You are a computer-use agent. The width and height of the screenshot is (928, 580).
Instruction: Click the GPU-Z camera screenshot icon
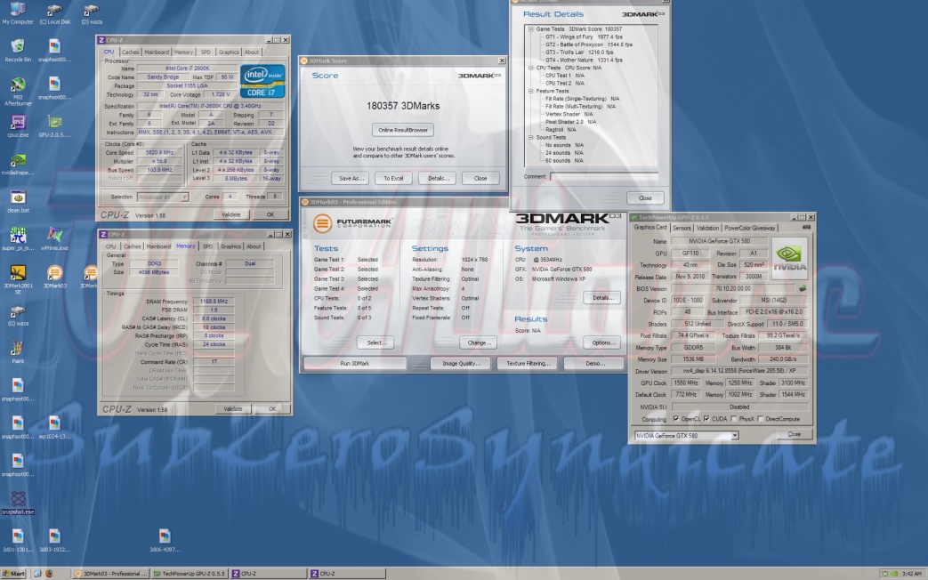(806, 228)
